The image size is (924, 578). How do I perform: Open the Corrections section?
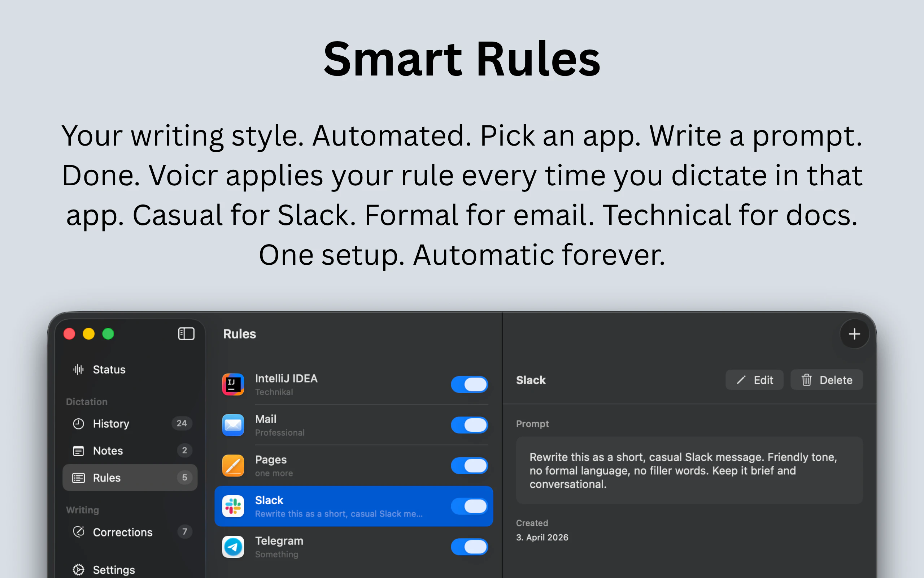(122, 532)
